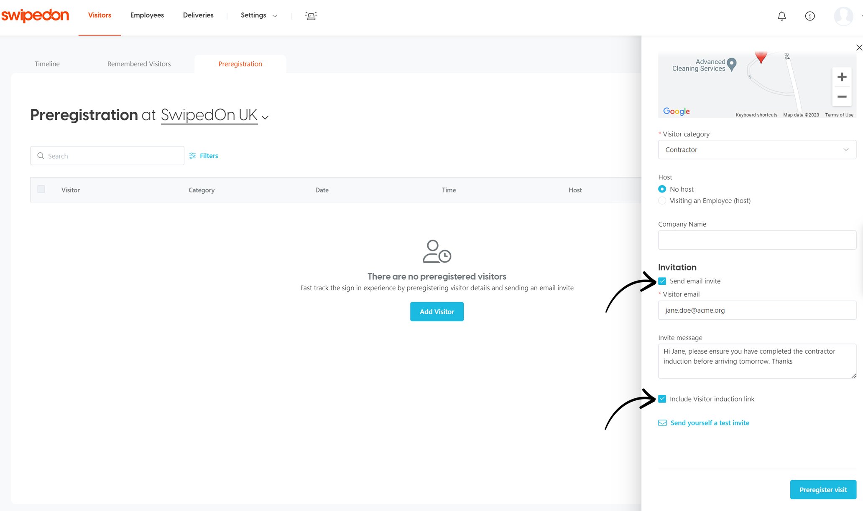Close the preregistration side panel
Image resolution: width=863 pixels, height=511 pixels.
(x=859, y=48)
